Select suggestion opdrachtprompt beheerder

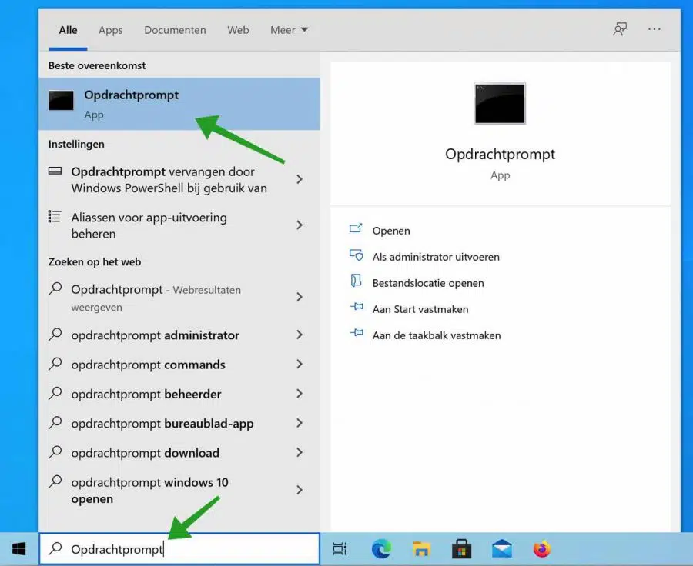point(179,394)
